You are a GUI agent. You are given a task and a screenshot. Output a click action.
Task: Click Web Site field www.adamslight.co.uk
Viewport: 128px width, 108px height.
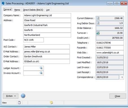[x=110, y=53]
